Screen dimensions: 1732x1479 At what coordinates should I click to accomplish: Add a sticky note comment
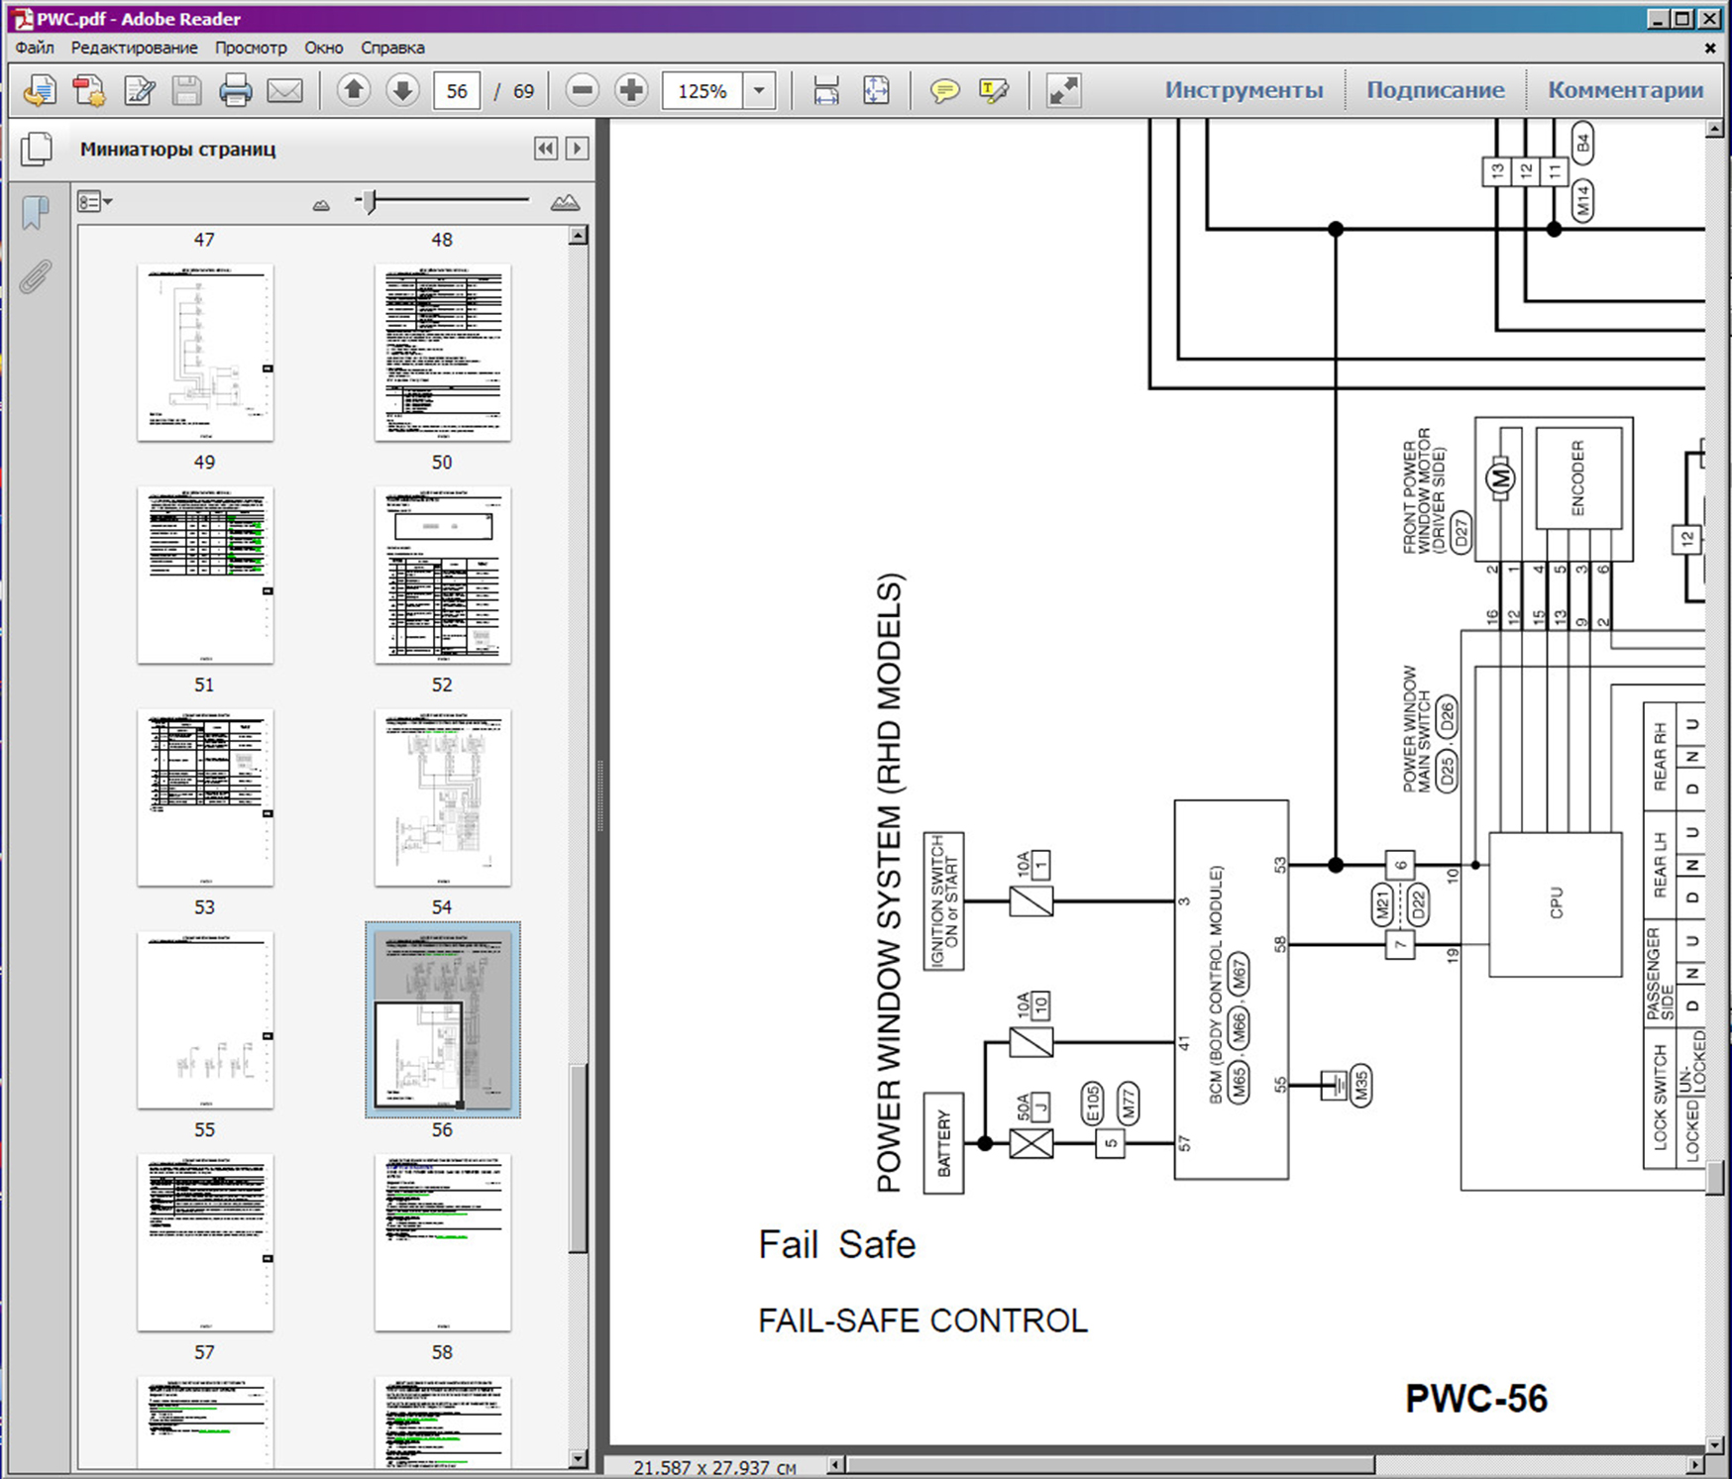coord(944,91)
